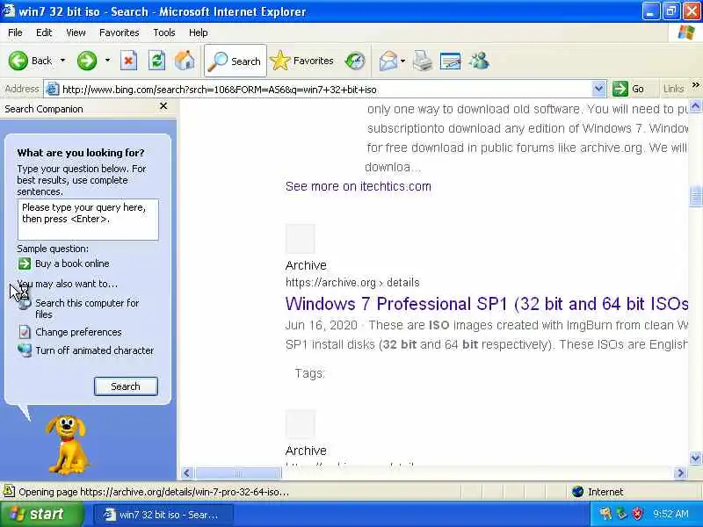Click 'Search this computer for files'
Image resolution: width=703 pixels, height=527 pixels.
(87, 308)
